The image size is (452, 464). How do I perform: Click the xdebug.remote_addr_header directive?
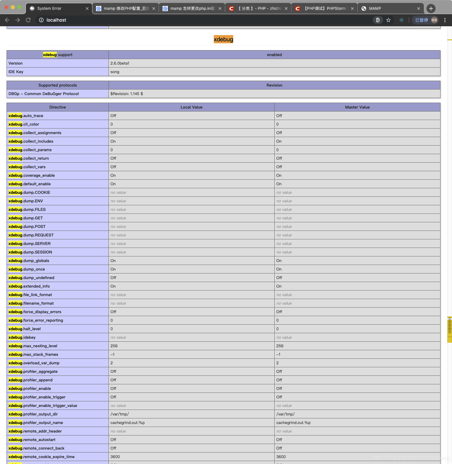35,431
